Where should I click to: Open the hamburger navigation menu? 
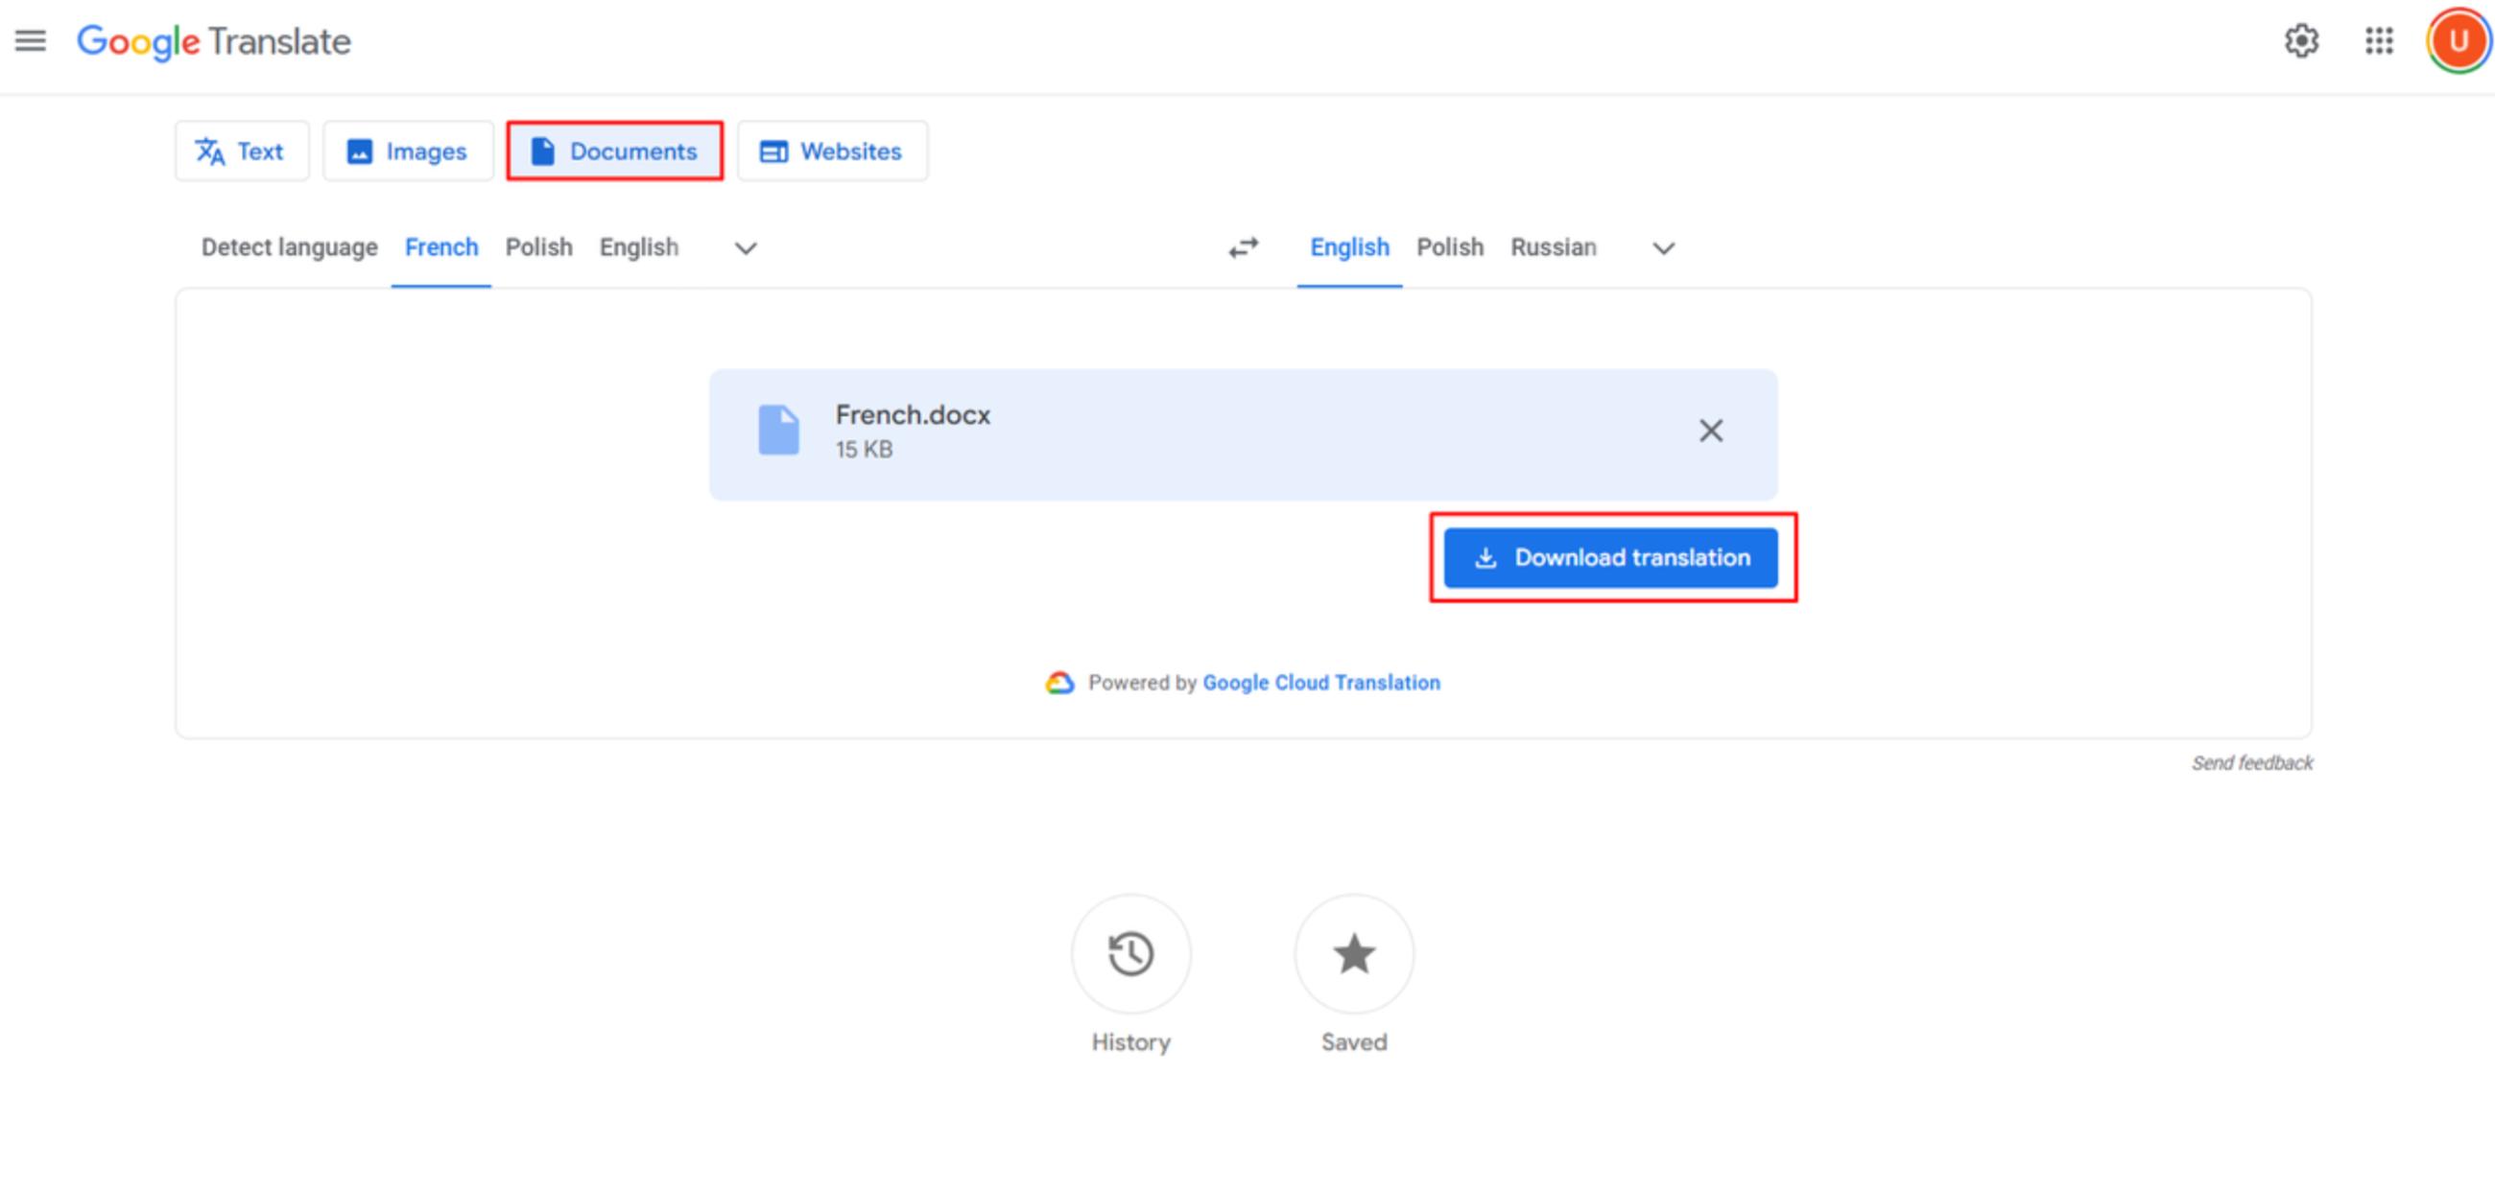coord(30,40)
